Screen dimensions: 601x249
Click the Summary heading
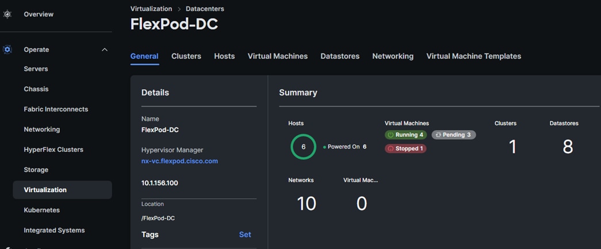298,93
